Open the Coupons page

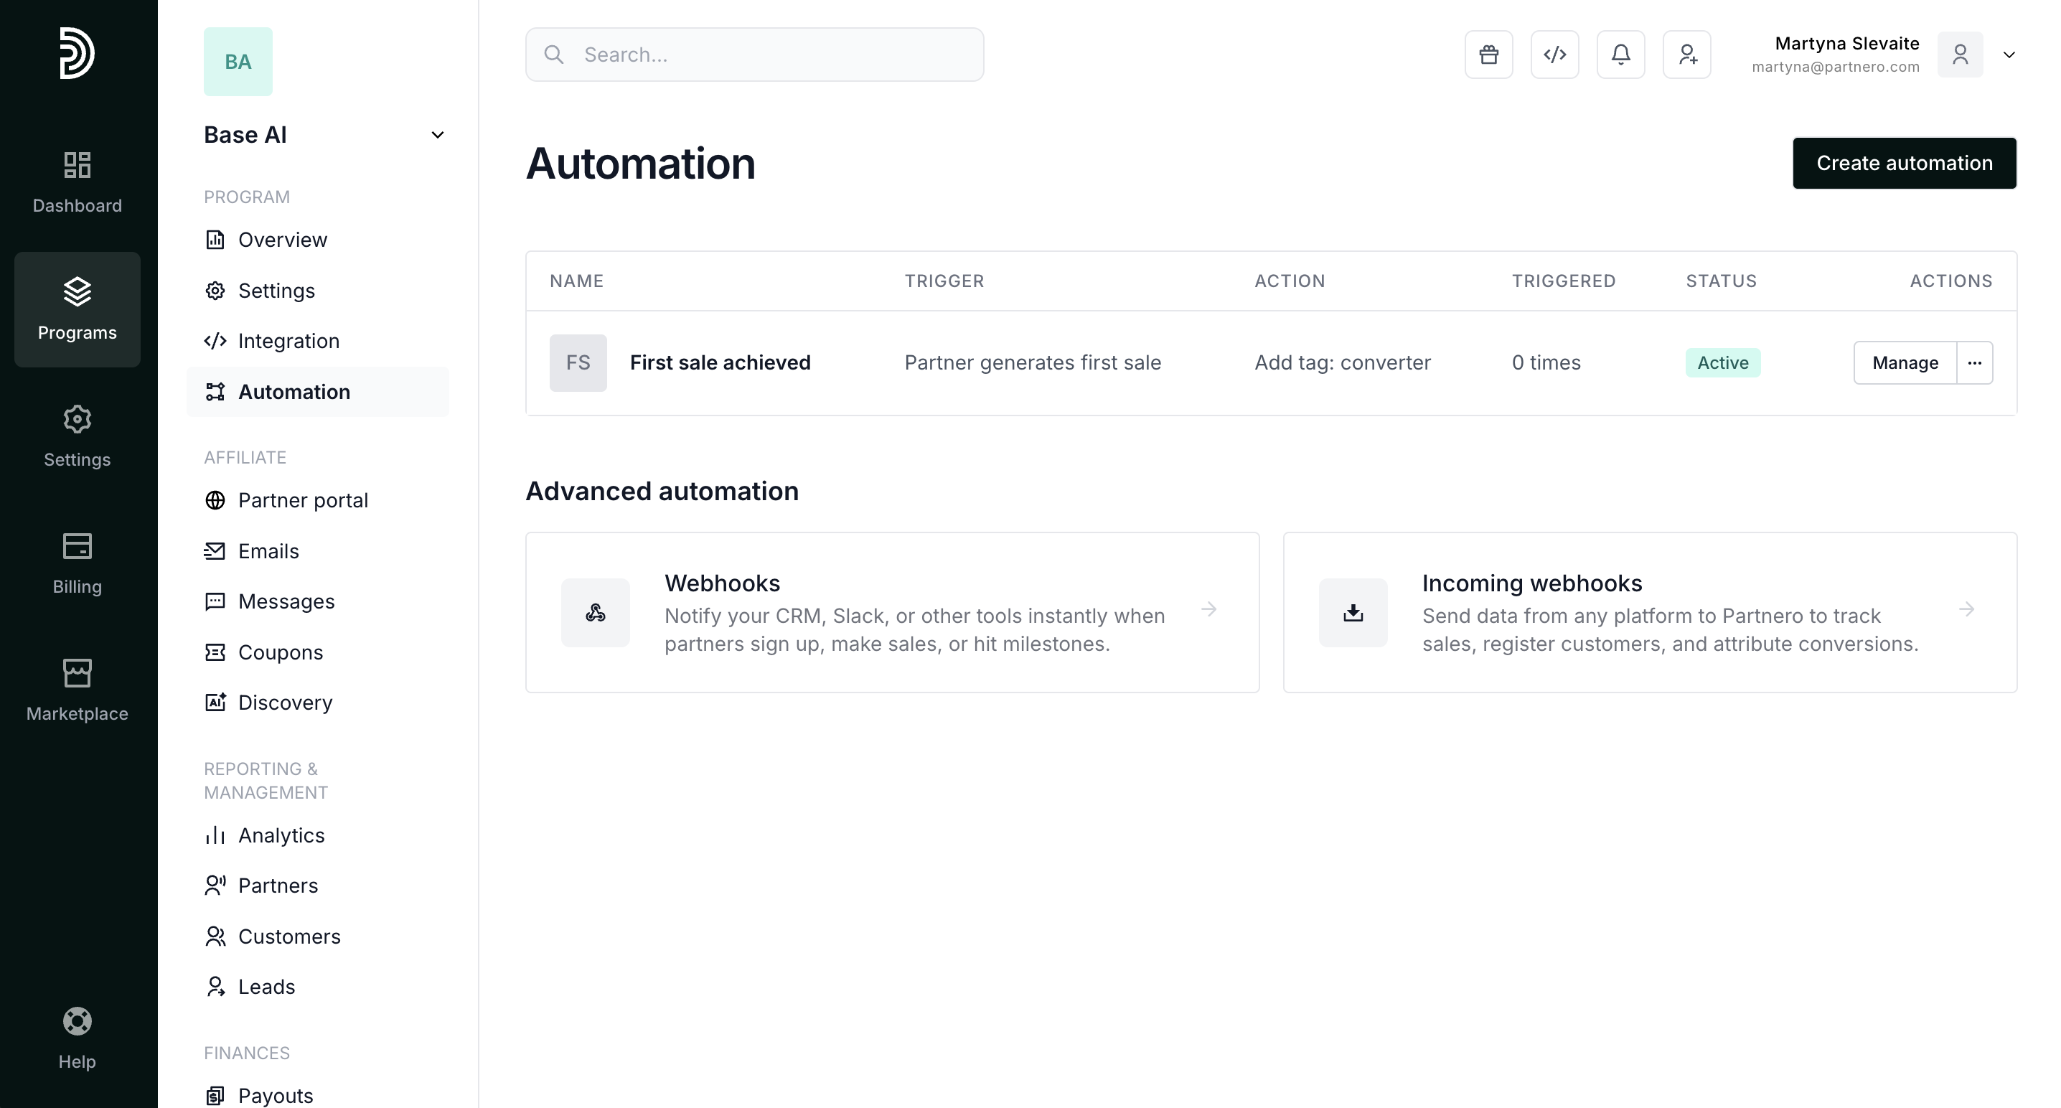coord(280,652)
